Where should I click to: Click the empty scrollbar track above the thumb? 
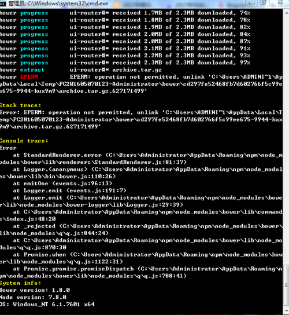286,141
